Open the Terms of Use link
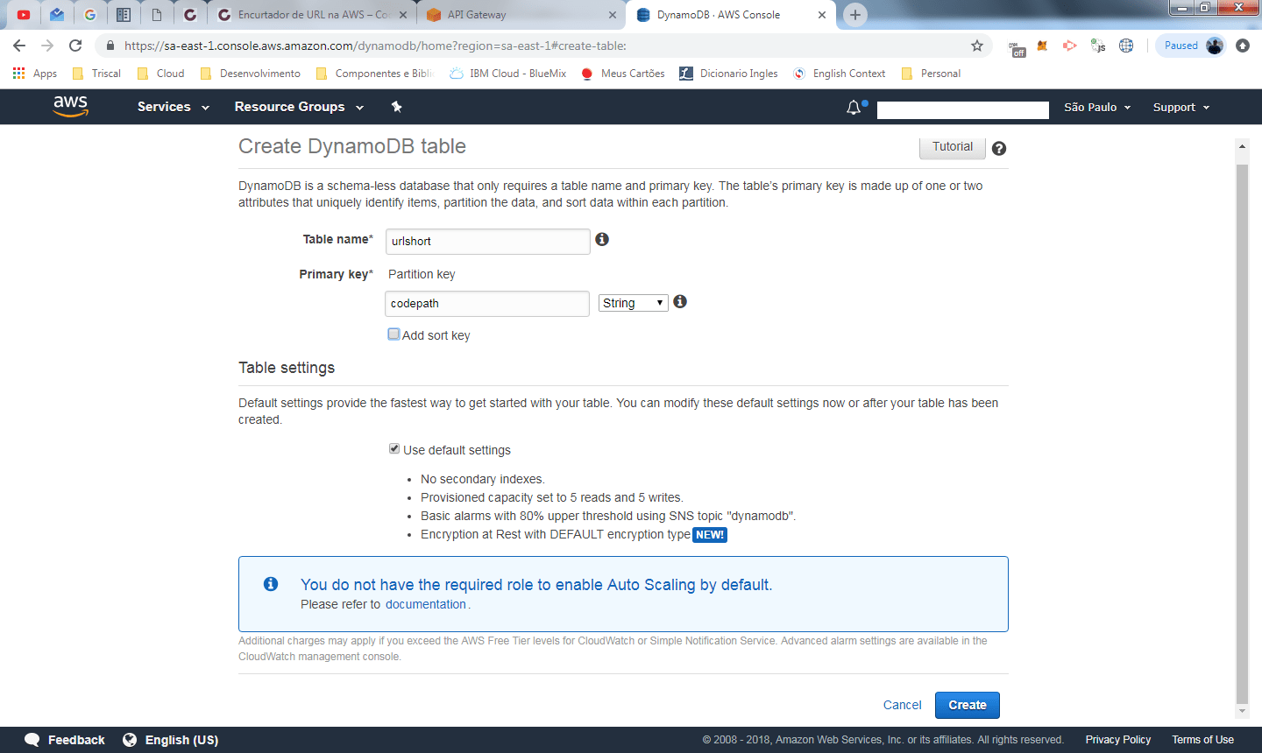The width and height of the screenshot is (1262, 753). tap(1202, 740)
